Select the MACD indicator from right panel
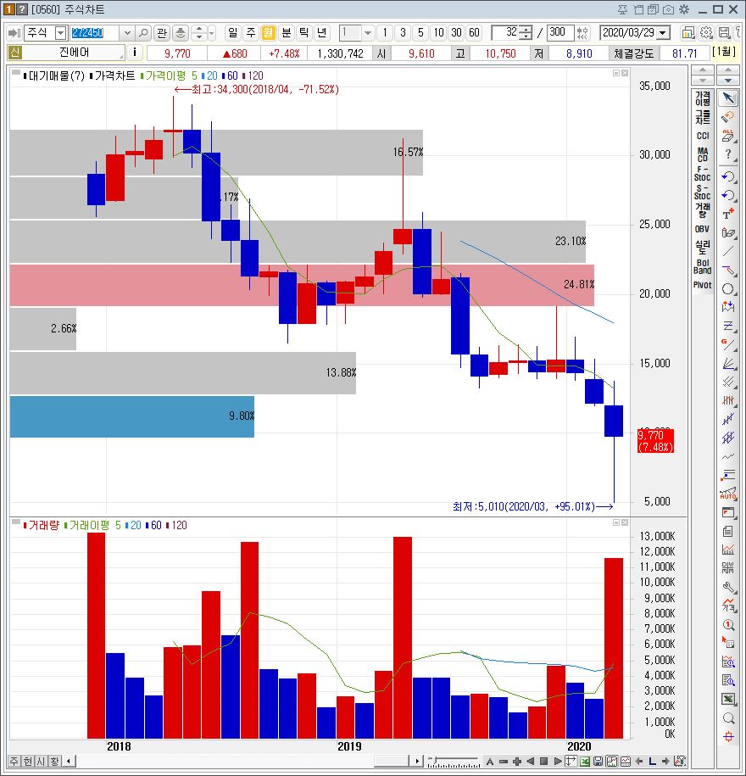The height and width of the screenshot is (776, 746). pos(701,154)
